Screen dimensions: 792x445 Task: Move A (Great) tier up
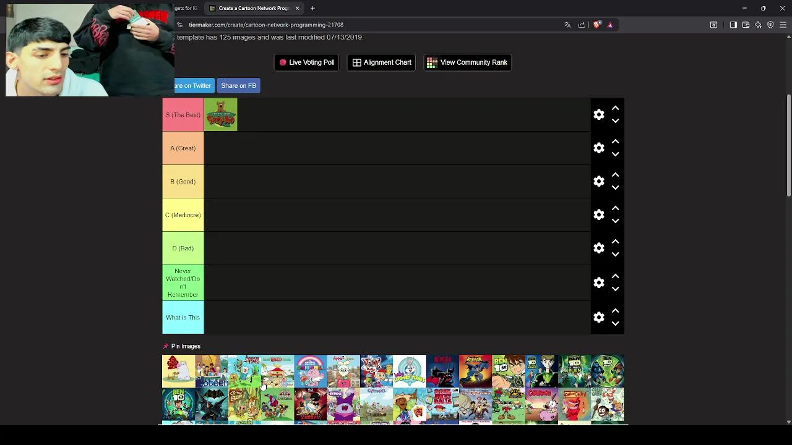(615, 142)
